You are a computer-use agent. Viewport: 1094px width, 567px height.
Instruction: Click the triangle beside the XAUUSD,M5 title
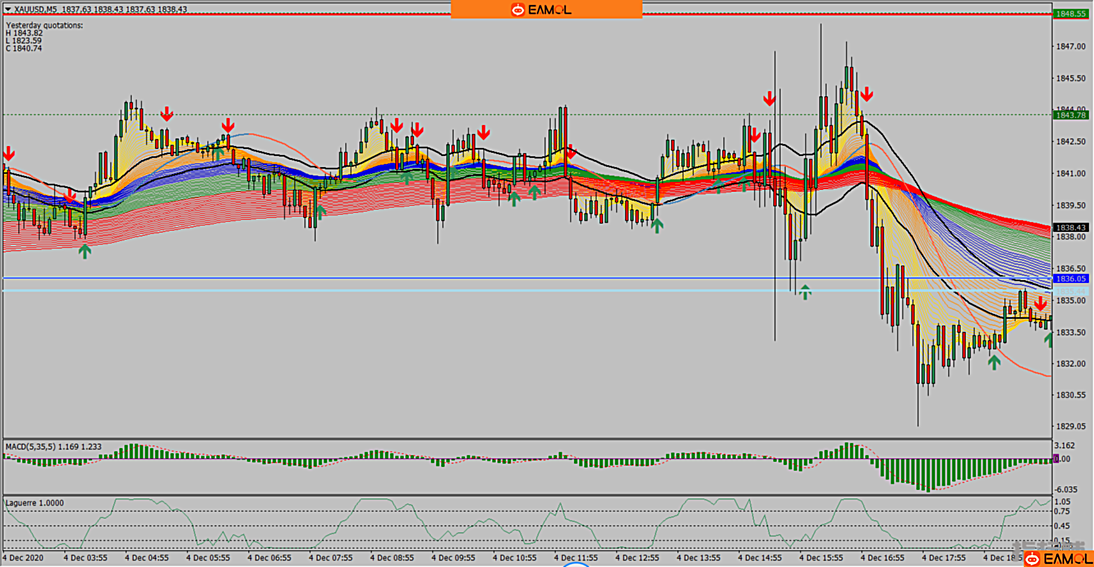coord(8,10)
